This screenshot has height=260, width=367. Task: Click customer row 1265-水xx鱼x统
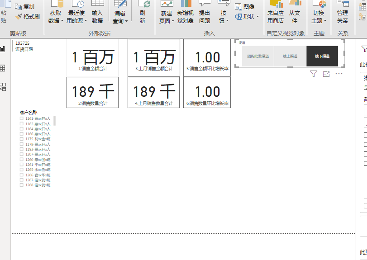[35, 170]
